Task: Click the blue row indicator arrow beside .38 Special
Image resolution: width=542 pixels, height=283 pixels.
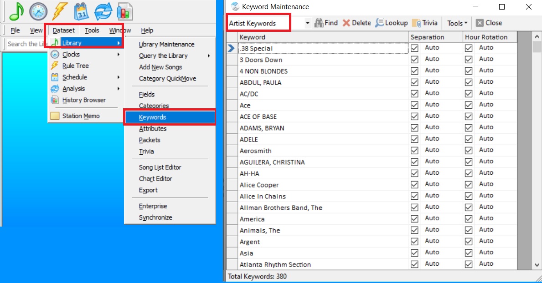Action: pyautogui.click(x=231, y=48)
